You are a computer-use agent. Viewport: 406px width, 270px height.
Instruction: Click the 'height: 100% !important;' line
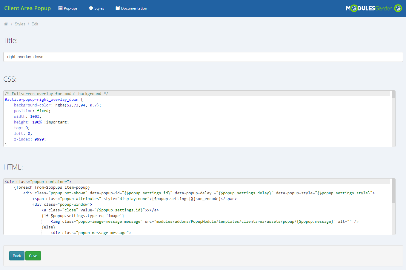[41, 122]
